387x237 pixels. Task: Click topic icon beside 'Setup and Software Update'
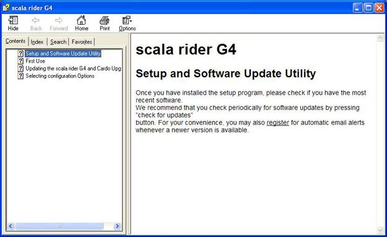[x=20, y=53]
